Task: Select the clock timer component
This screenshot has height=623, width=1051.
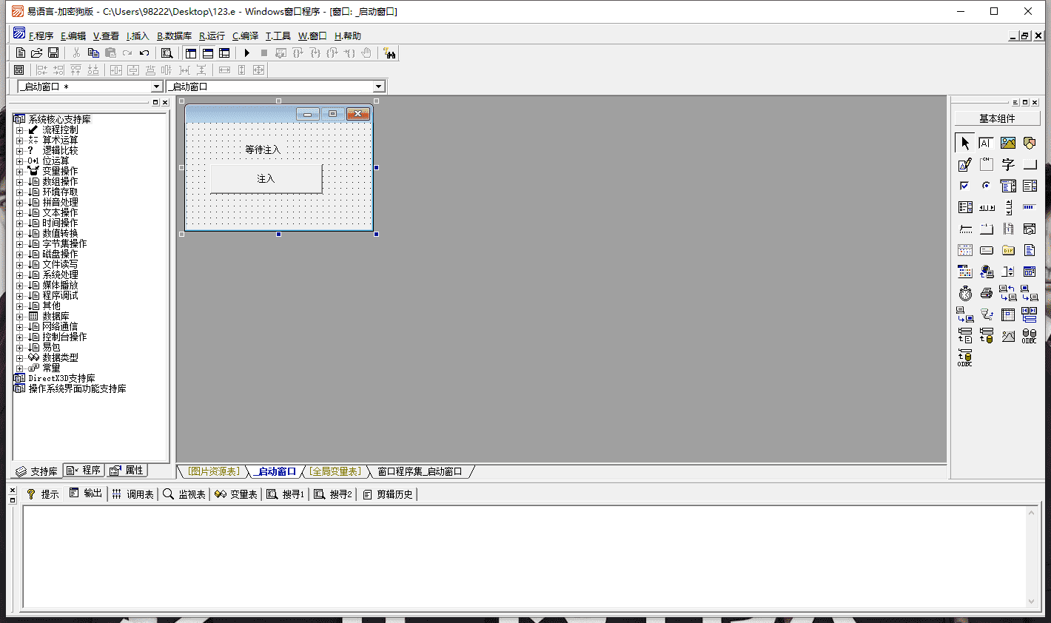Action: click(x=965, y=294)
